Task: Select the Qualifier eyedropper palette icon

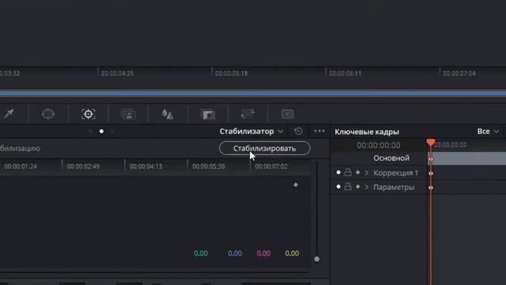Action: click(x=9, y=114)
